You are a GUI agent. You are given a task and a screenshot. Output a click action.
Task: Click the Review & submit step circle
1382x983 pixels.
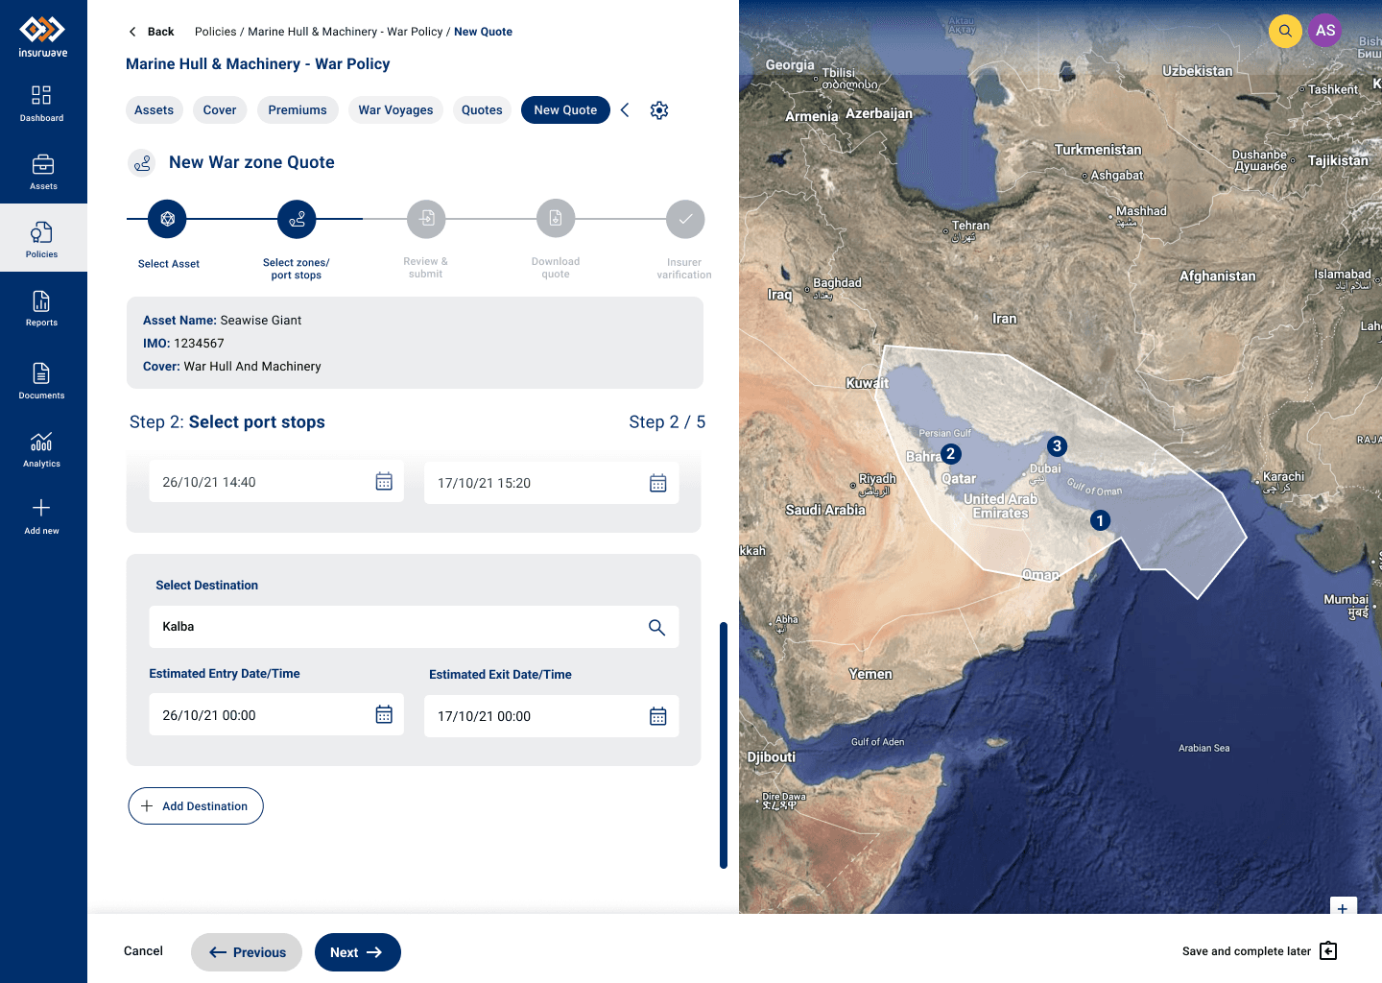pos(426,219)
